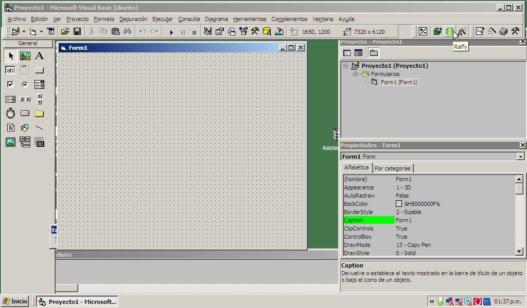Toggle Folders view in Project panel
Screen dimensions: 527x308
(374, 53)
